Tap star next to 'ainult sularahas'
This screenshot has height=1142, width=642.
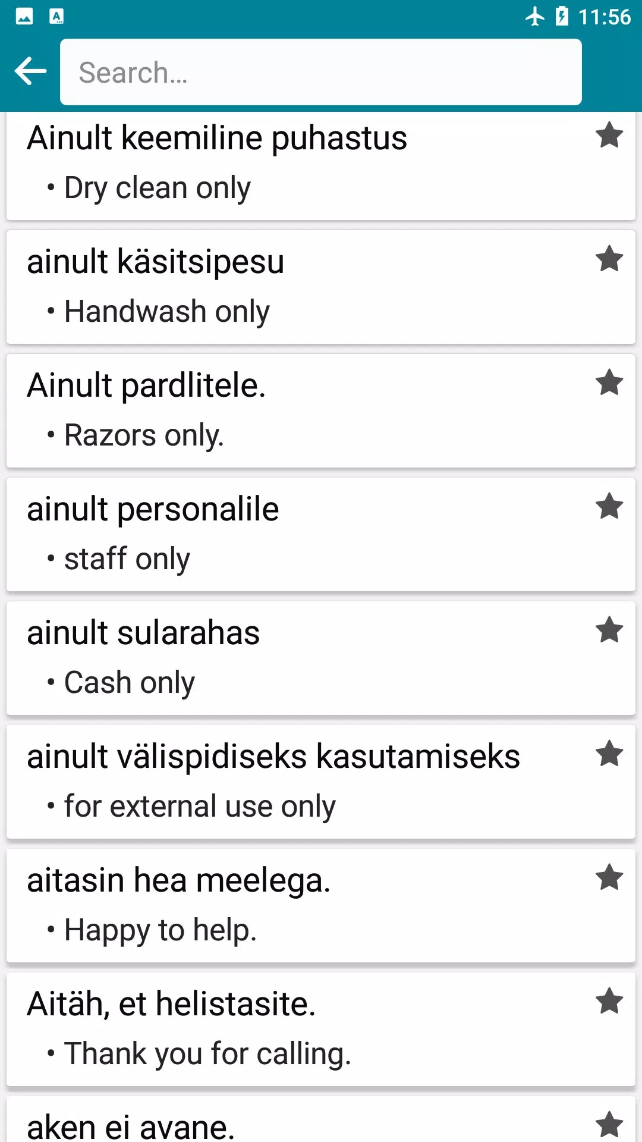pyautogui.click(x=609, y=630)
